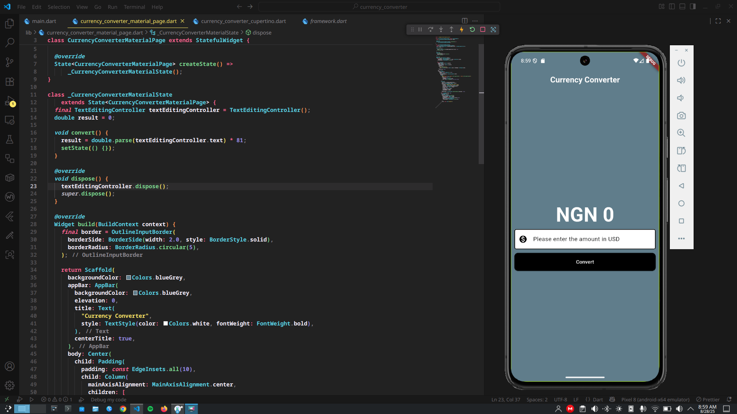Restart the debug session
737x414 pixels.
pyautogui.click(x=472, y=30)
